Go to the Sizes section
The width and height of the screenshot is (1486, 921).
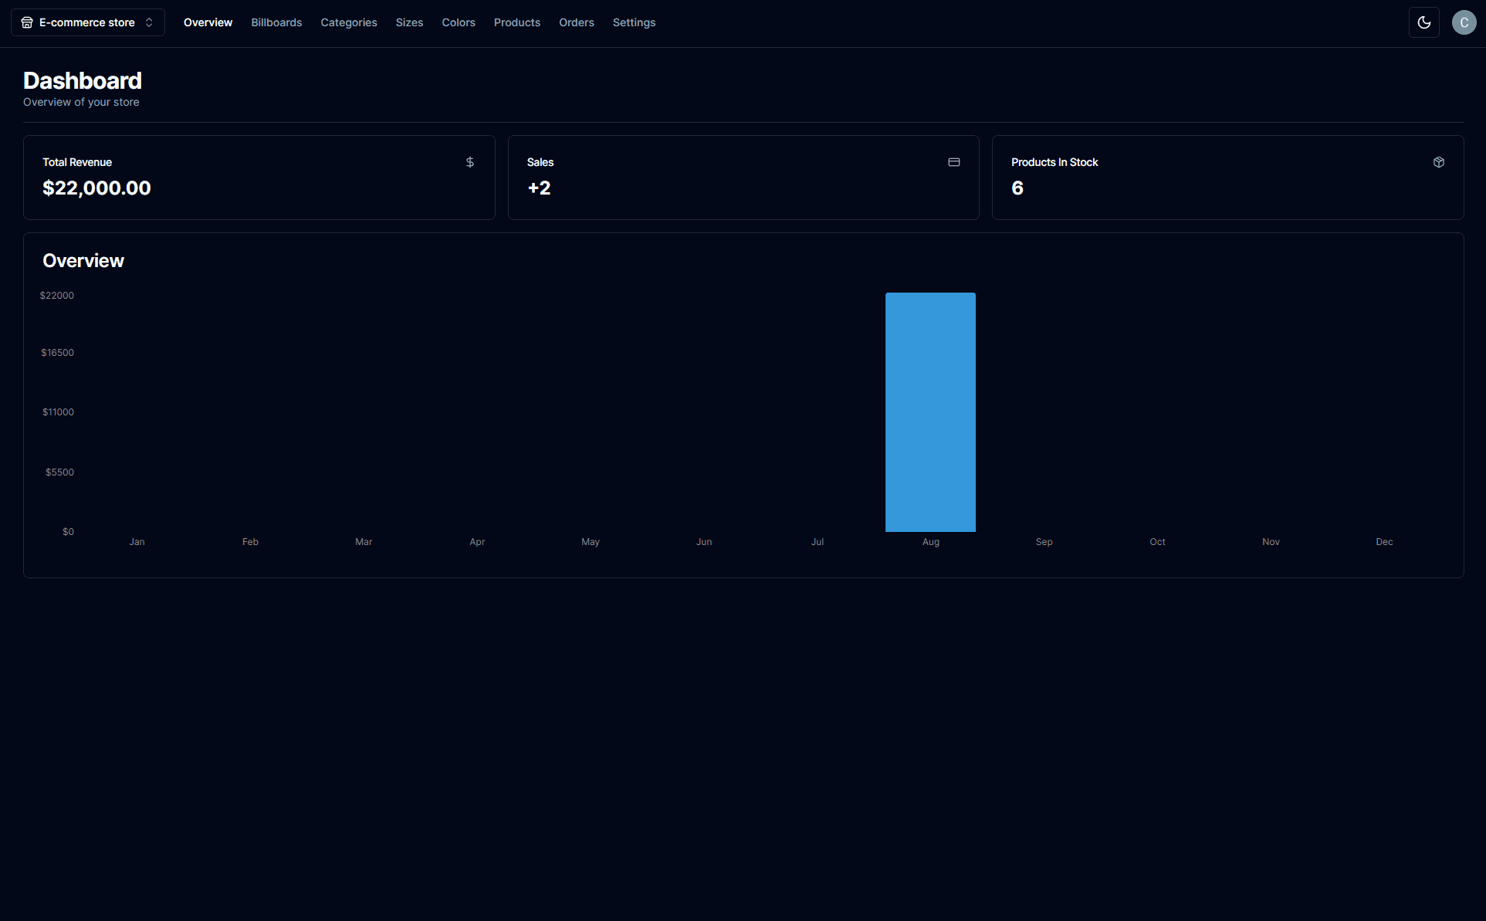click(x=409, y=22)
